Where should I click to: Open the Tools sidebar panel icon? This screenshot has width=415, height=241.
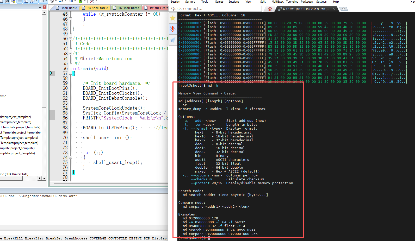pyautogui.click(x=172, y=29)
